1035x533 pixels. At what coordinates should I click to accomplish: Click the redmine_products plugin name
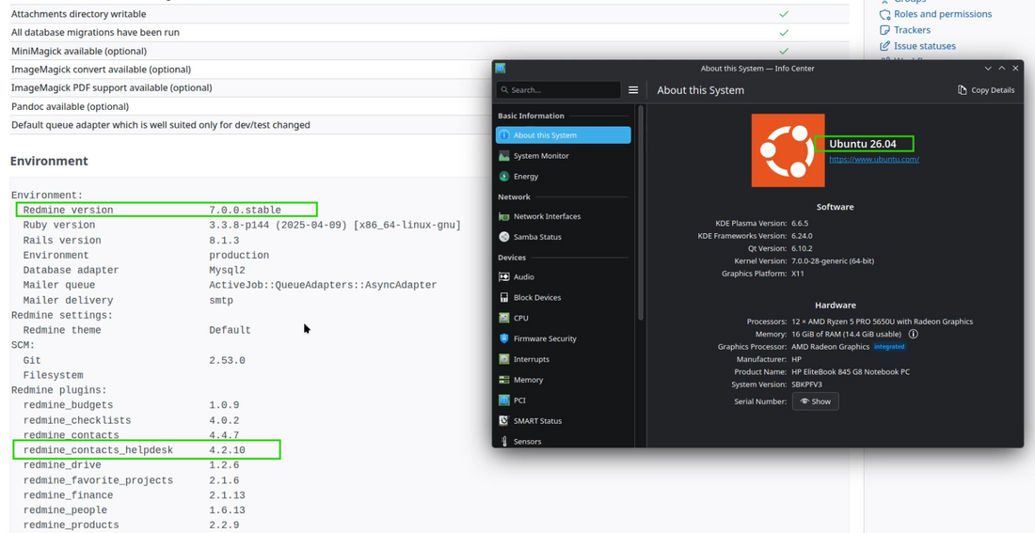tap(71, 525)
